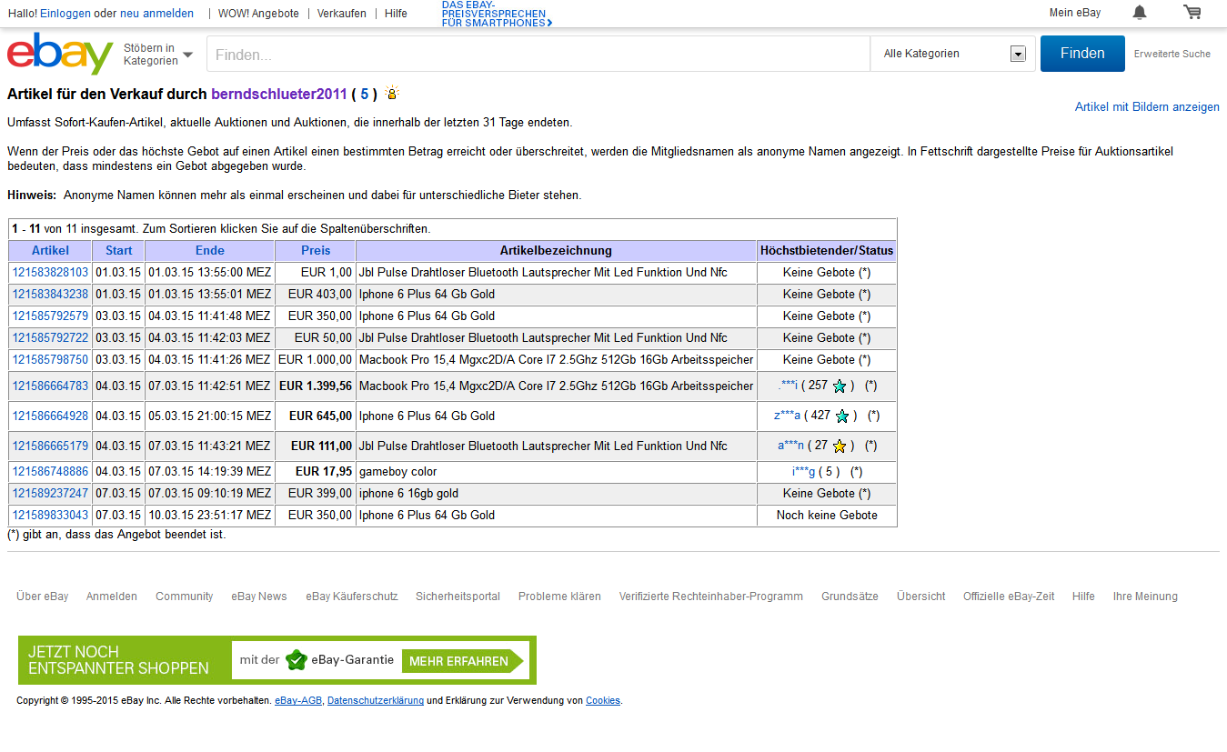Click the neu anmelden link

(157, 14)
